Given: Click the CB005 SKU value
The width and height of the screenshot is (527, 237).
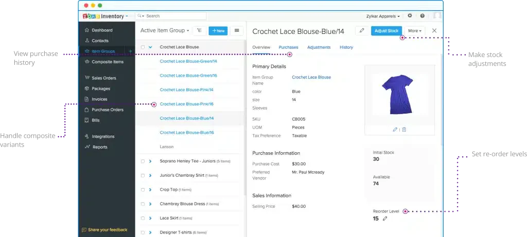Looking at the screenshot, I should tap(298, 119).
